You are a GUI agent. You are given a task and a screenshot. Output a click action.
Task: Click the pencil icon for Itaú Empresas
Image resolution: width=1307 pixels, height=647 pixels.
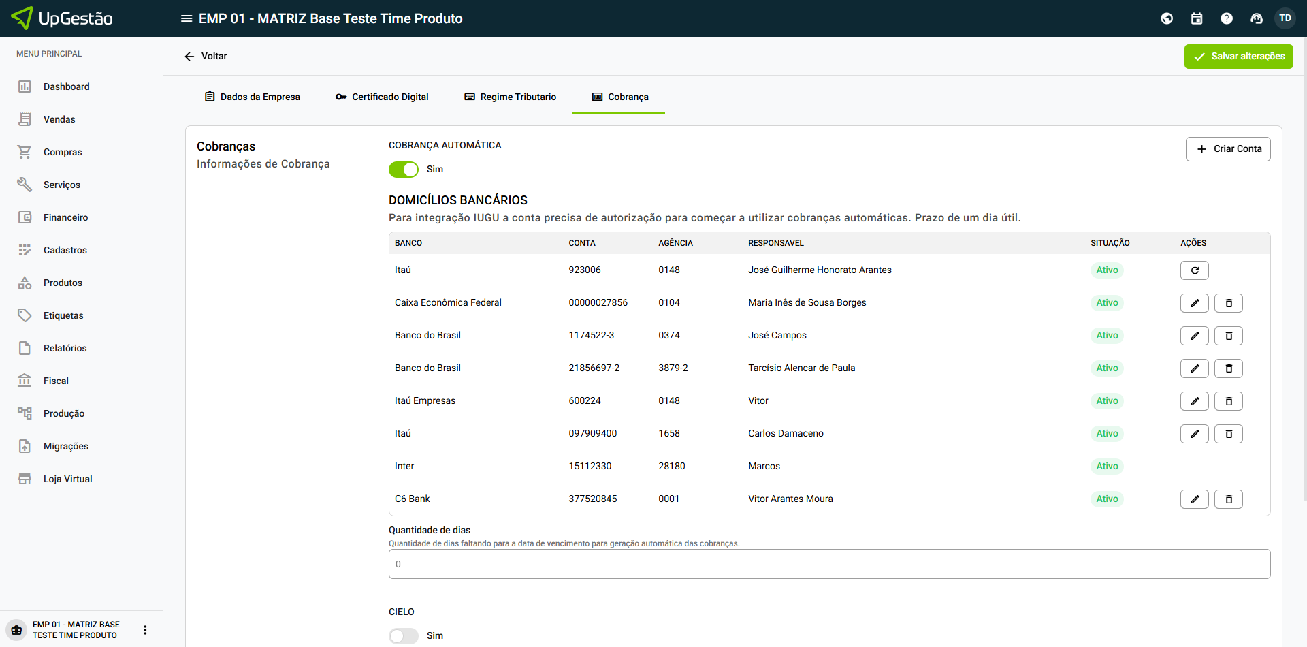[x=1194, y=401]
